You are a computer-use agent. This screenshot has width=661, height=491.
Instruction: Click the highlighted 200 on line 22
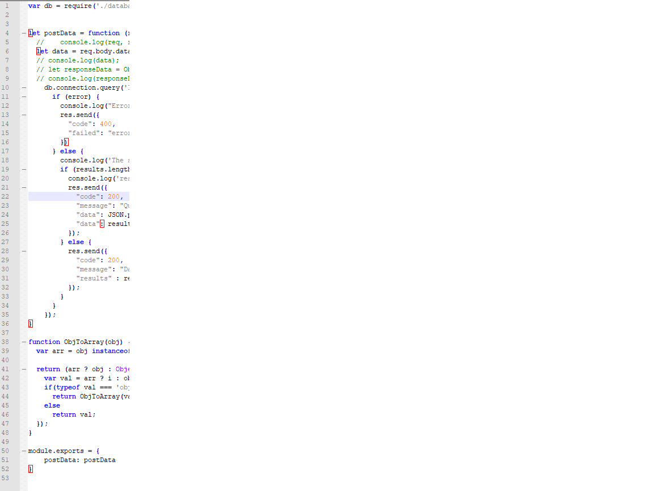[114, 196]
